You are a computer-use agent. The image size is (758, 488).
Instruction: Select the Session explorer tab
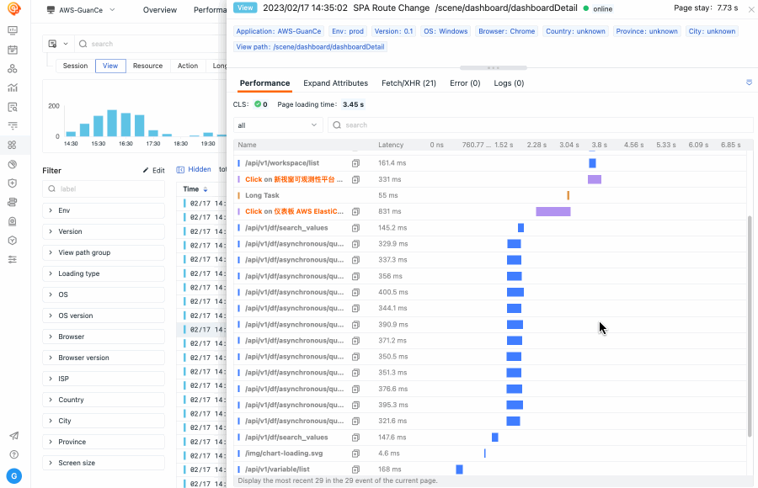coord(76,66)
